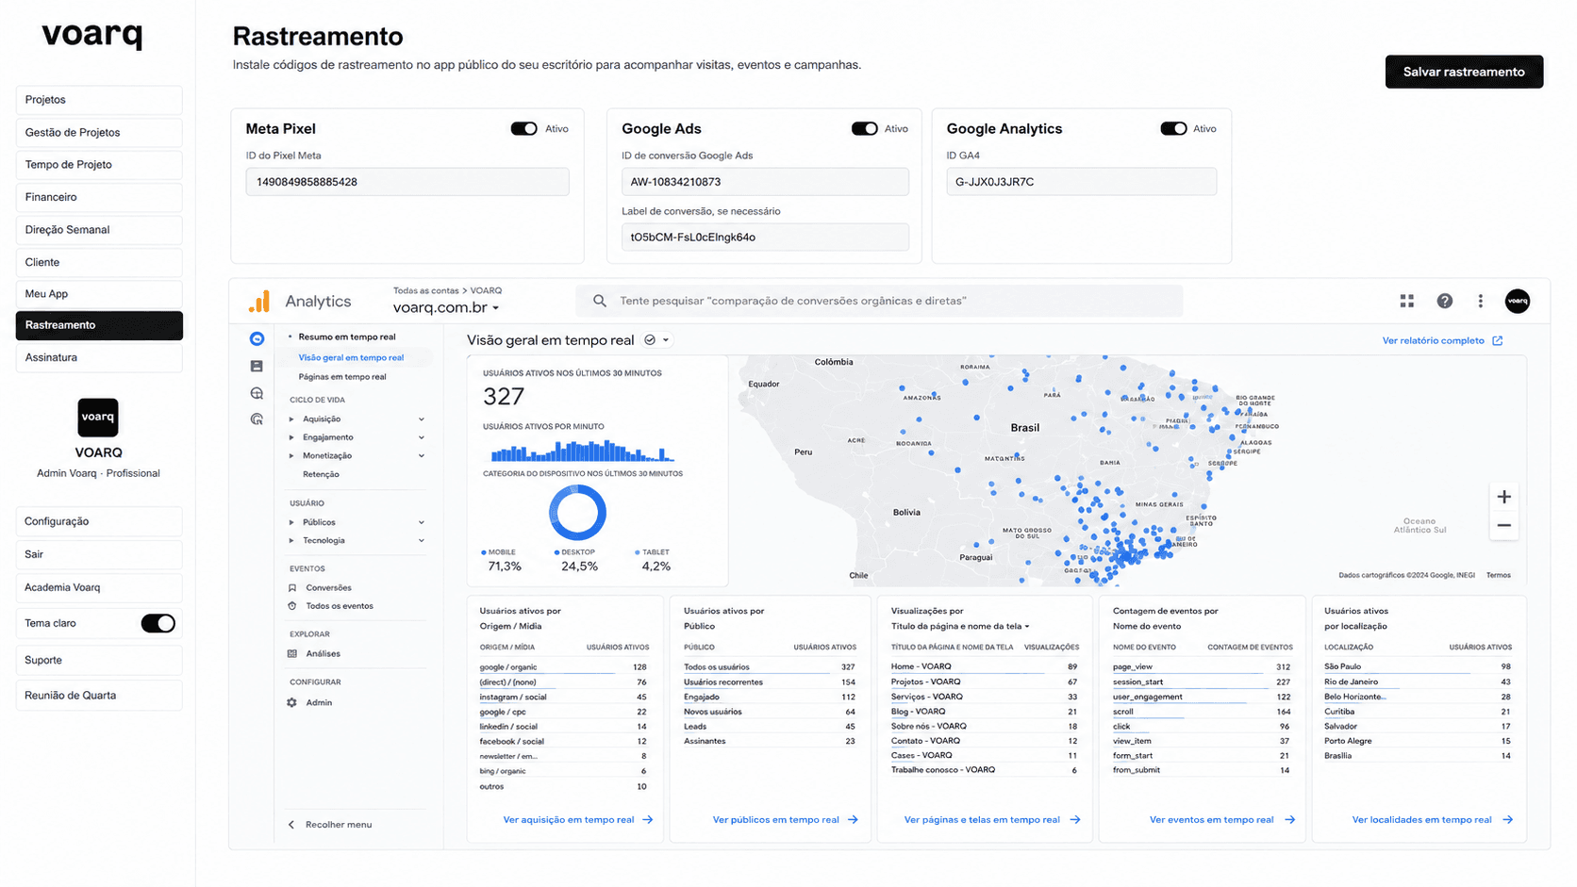1577x887 pixels.
Task: Zoom in on the map with plus
Action: 1503,497
